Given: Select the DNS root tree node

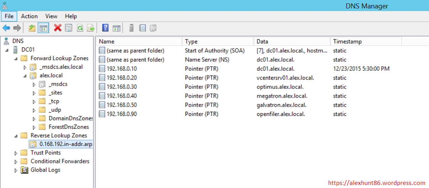Looking at the screenshot, I should [18, 41].
